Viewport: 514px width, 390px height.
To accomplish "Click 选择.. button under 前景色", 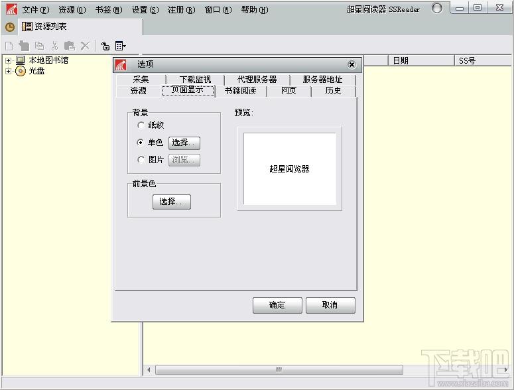I will pyautogui.click(x=171, y=202).
